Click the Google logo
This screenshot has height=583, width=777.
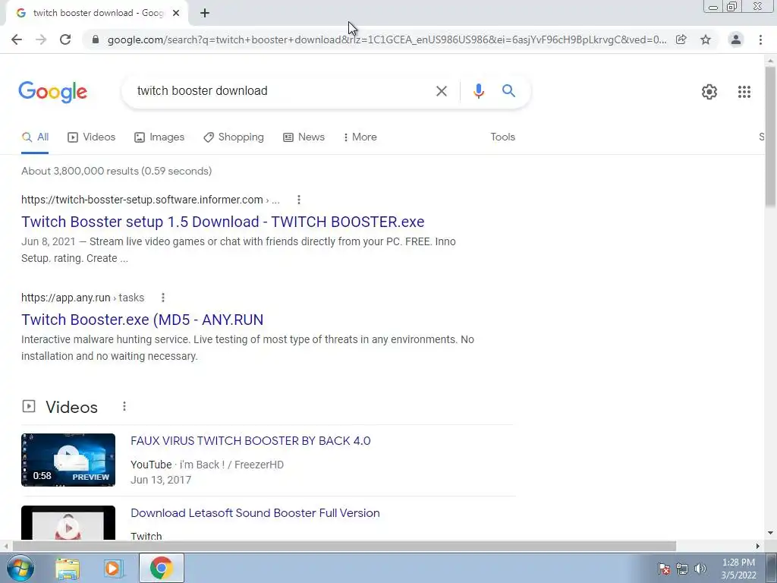53,92
